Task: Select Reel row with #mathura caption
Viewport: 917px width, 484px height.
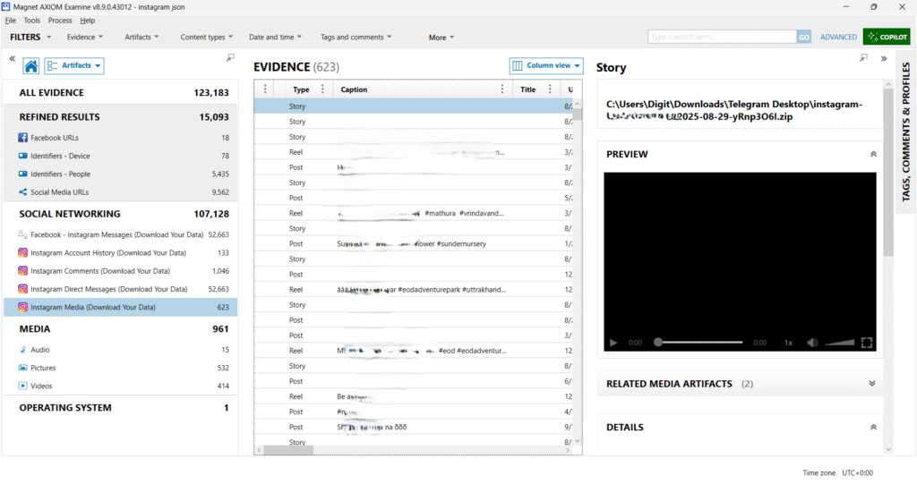Action: pyautogui.click(x=414, y=213)
